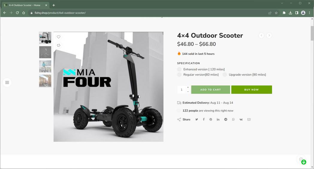Switch to the 4×4 Outdoor Scooter tab

click(25, 5)
